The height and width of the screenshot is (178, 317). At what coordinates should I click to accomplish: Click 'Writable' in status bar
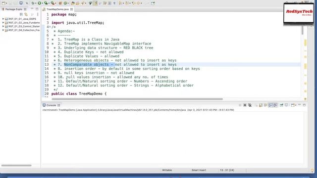(167, 170)
